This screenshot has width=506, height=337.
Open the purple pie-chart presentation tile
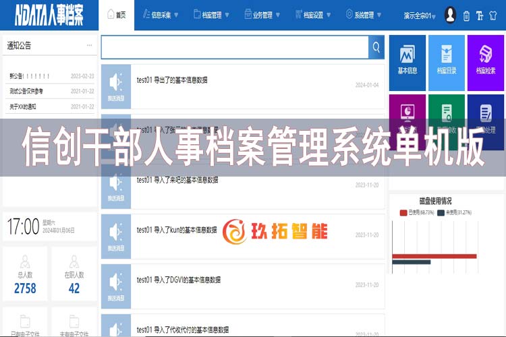point(407,122)
